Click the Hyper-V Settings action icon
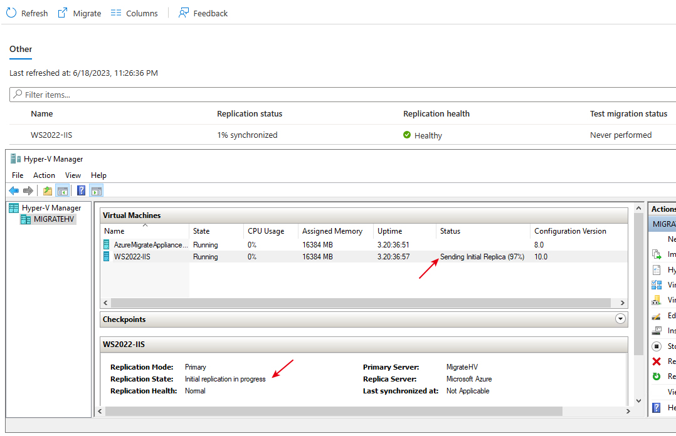The height and width of the screenshot is (436, 676). tap(657, 270)
